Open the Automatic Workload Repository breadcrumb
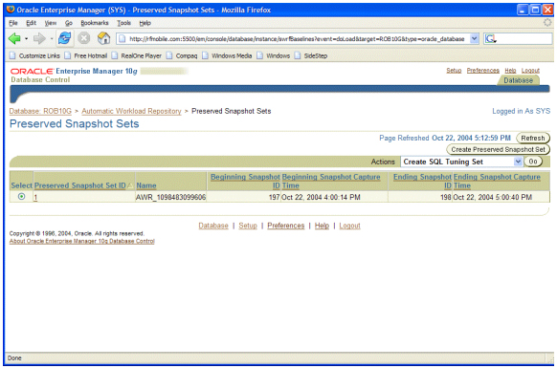 tap(131, 111)
